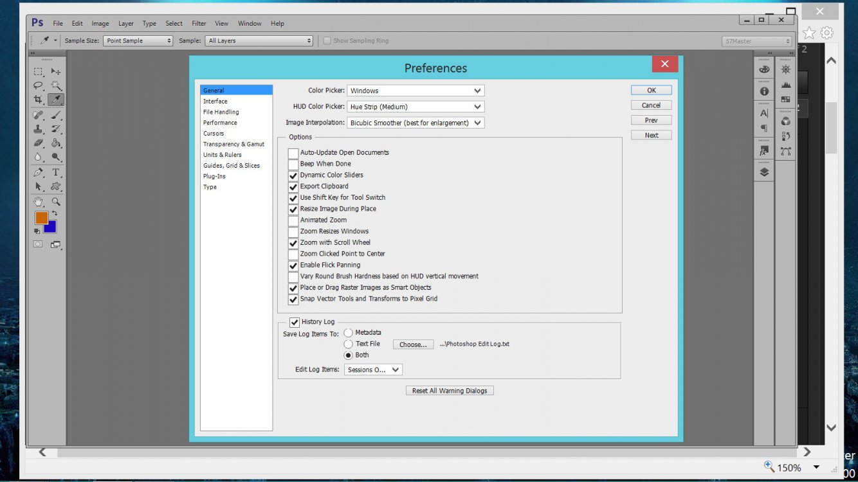
Task: Open the Navigator ship-wheel panel icon
Action: 785,69
